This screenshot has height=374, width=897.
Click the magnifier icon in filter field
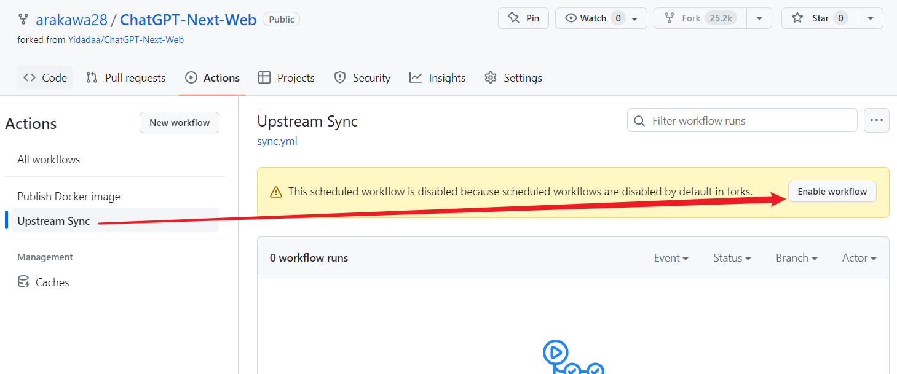[639, 121]
